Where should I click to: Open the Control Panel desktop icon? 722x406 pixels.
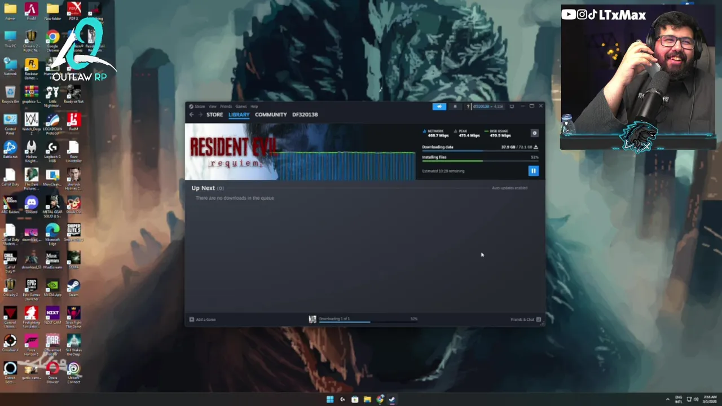pos(10,124)
